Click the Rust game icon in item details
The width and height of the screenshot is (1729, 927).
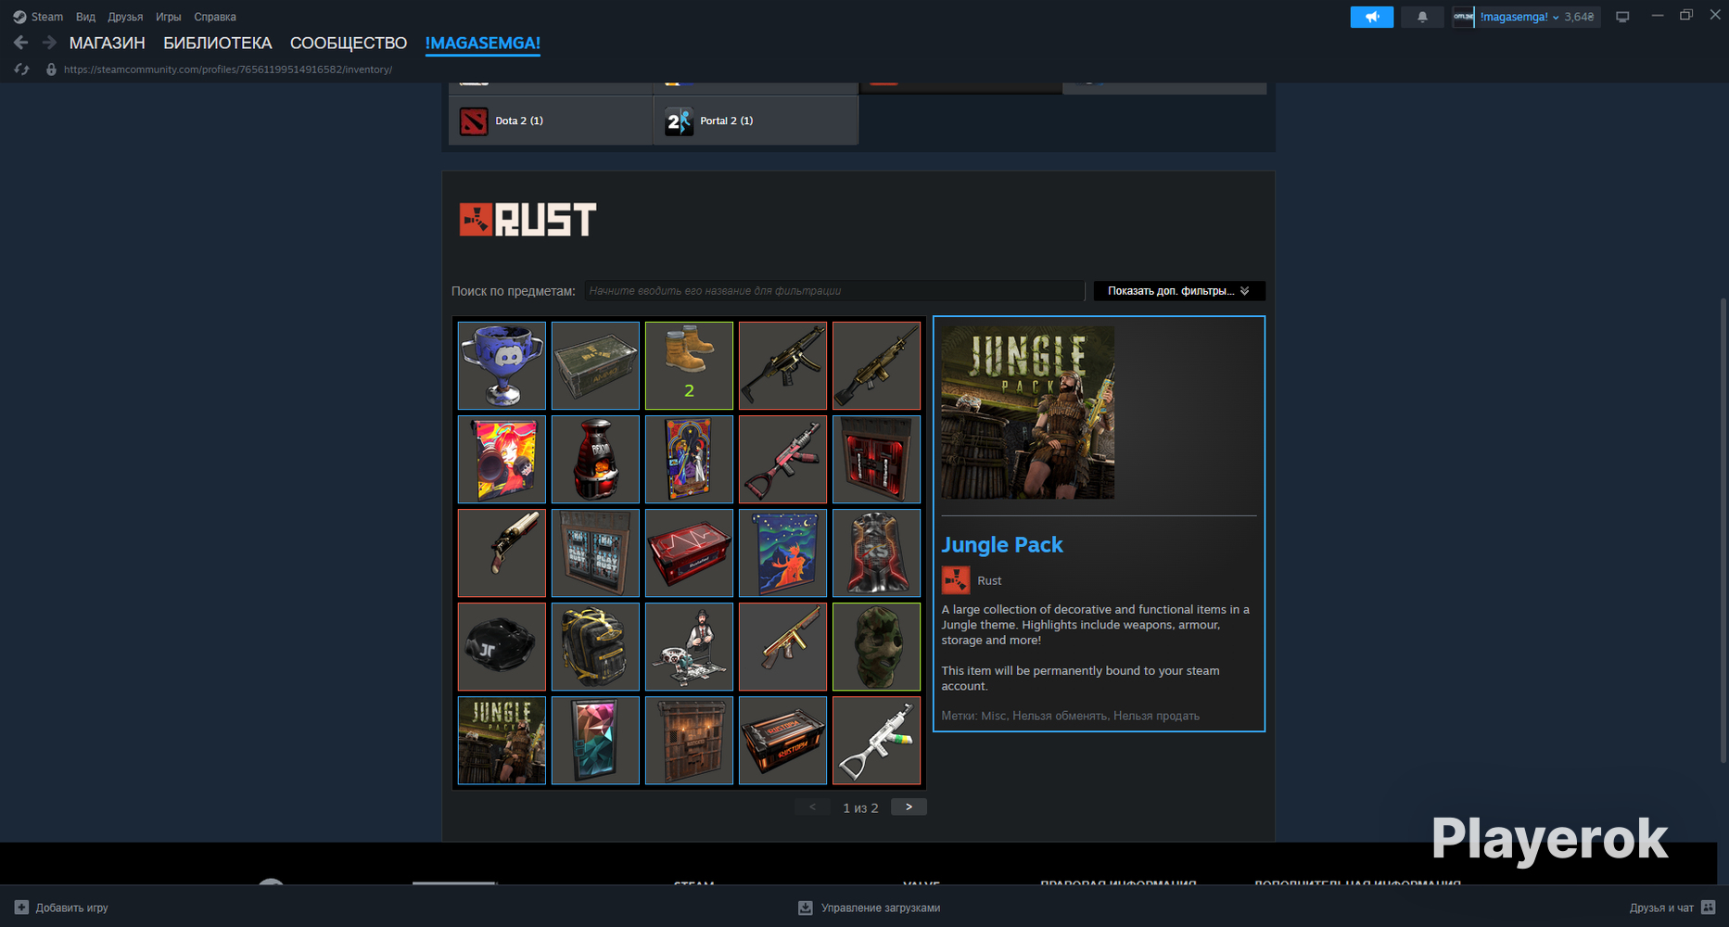click(956, 580)
